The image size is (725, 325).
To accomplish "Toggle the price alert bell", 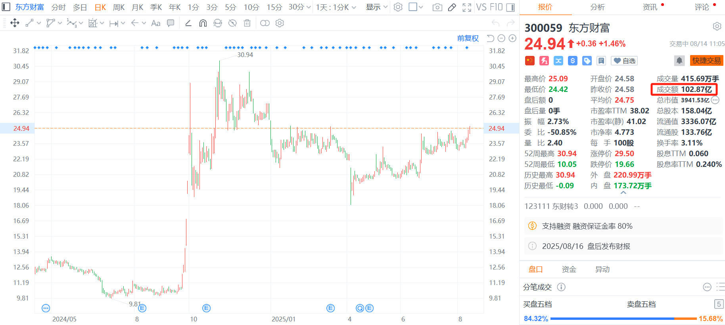I will click(x=679, y=61).
